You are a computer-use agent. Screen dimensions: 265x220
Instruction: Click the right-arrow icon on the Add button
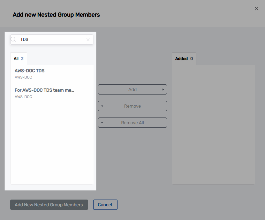(163, 89)
